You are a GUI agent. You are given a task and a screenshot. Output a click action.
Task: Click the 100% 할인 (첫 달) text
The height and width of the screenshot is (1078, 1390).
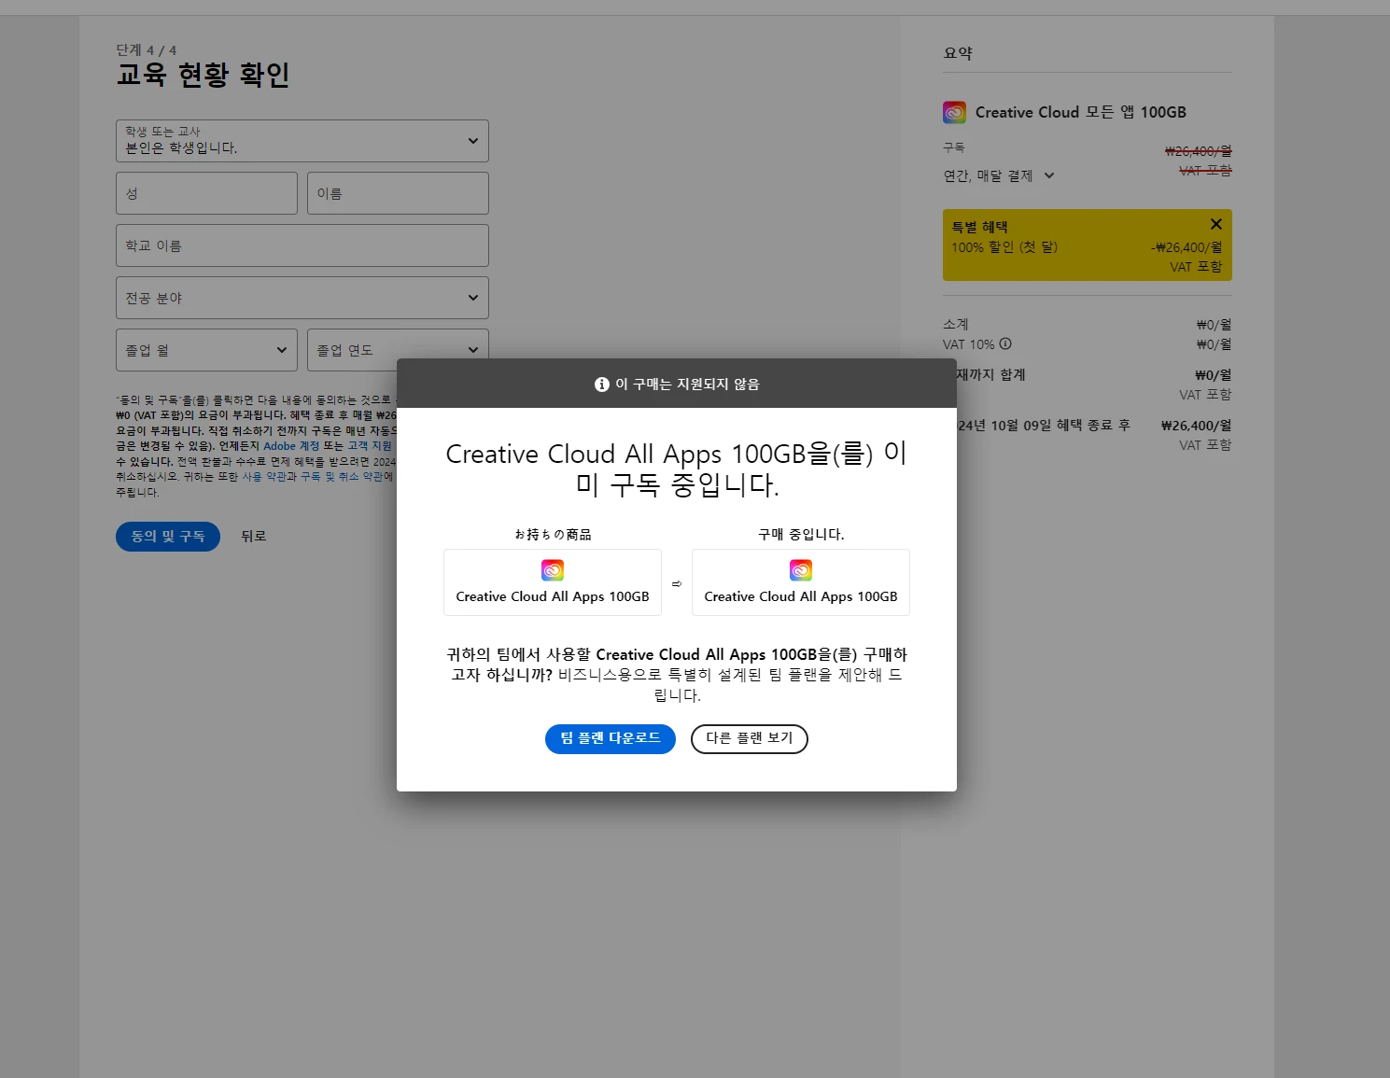point(1004,247)
